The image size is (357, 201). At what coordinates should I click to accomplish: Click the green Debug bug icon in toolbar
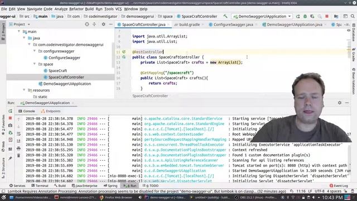[x=305, y=16]
